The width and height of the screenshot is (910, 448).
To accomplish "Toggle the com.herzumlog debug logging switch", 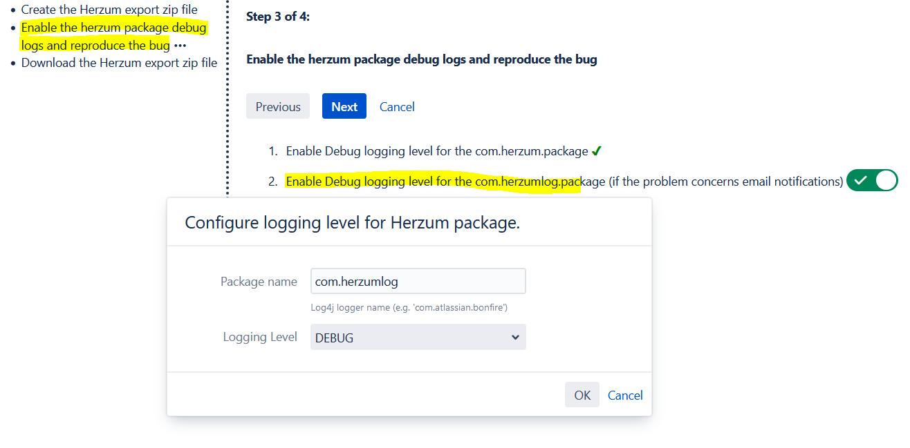I will pos(871,181).
